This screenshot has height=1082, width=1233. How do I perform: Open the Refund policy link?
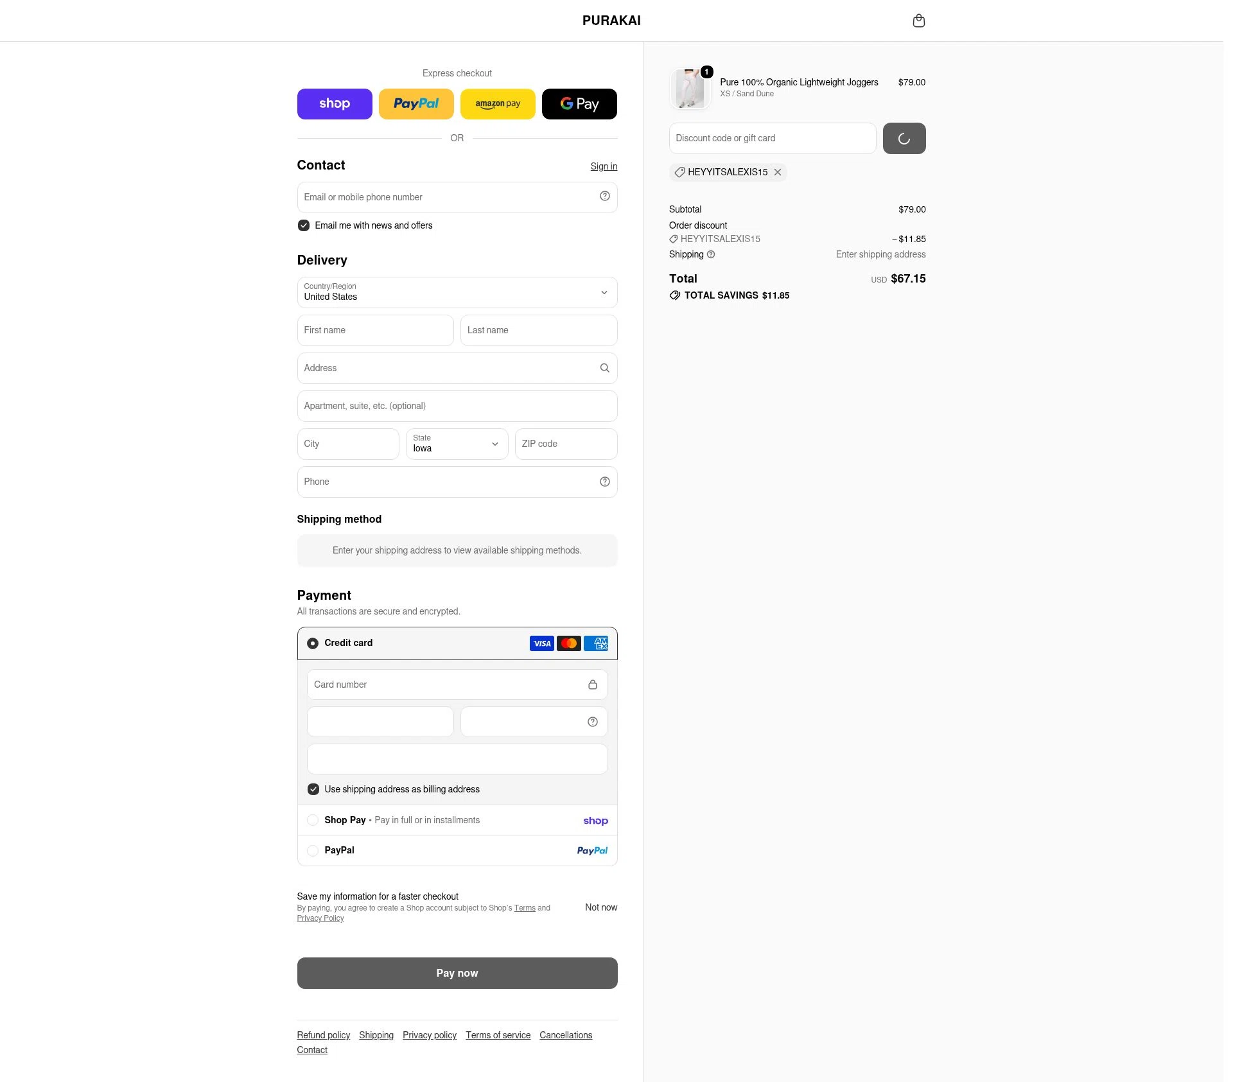pyautogui.click(x=323, y=1035)
